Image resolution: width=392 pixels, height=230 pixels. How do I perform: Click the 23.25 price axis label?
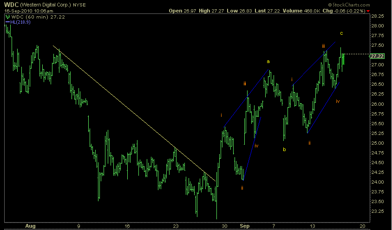[x=378, y=211]
